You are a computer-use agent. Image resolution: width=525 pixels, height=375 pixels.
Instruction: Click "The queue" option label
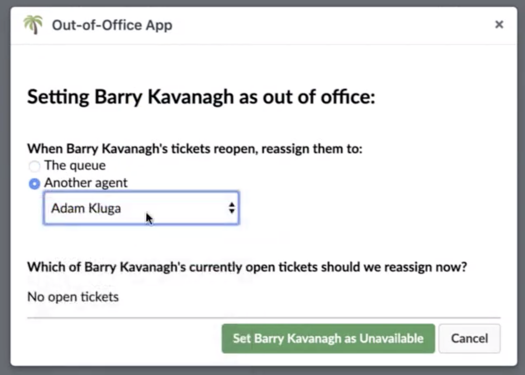coord(75,166)
